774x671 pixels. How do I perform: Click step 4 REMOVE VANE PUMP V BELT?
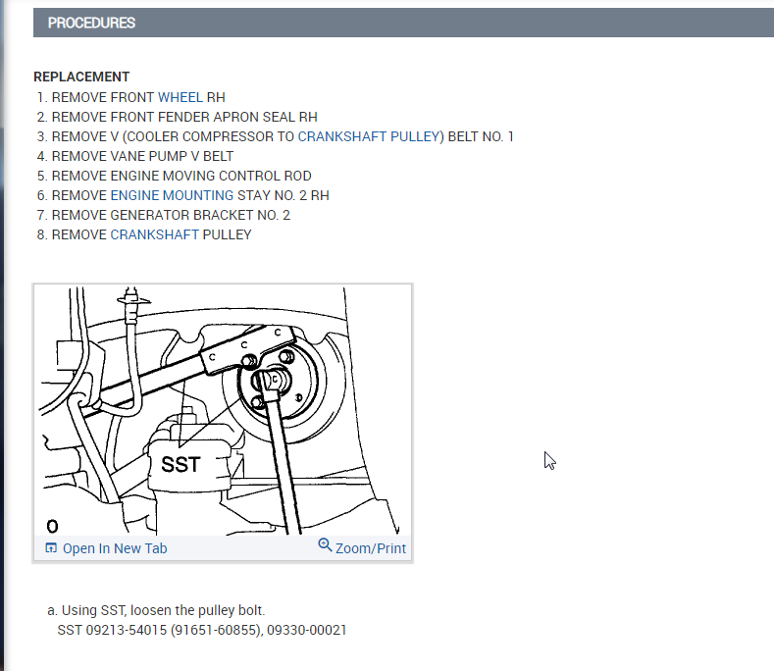pos(142,157)
